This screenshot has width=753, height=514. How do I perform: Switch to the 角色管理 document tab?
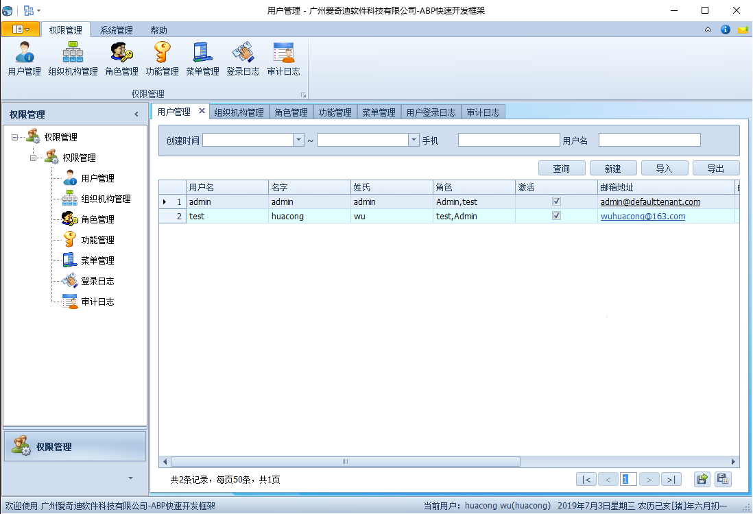(x=291, y=112)
